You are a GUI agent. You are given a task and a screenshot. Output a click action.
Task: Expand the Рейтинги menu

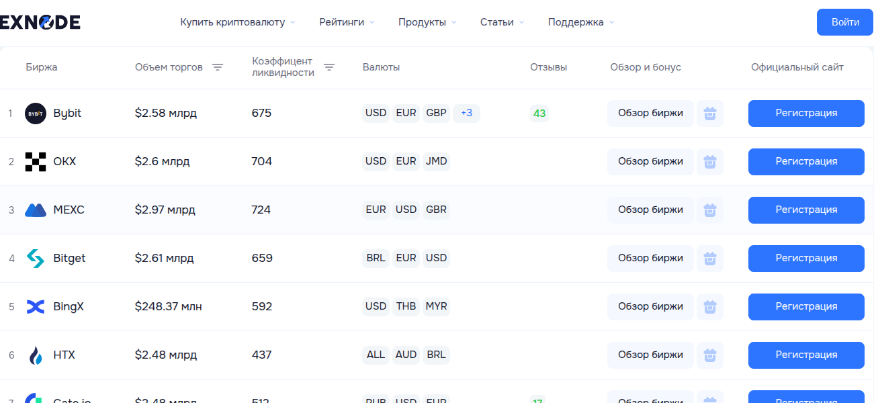pos(347,22)
